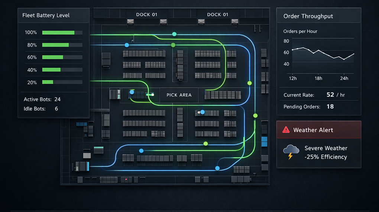
Task: Select the Active Bots count
Action: coord(57,99)
